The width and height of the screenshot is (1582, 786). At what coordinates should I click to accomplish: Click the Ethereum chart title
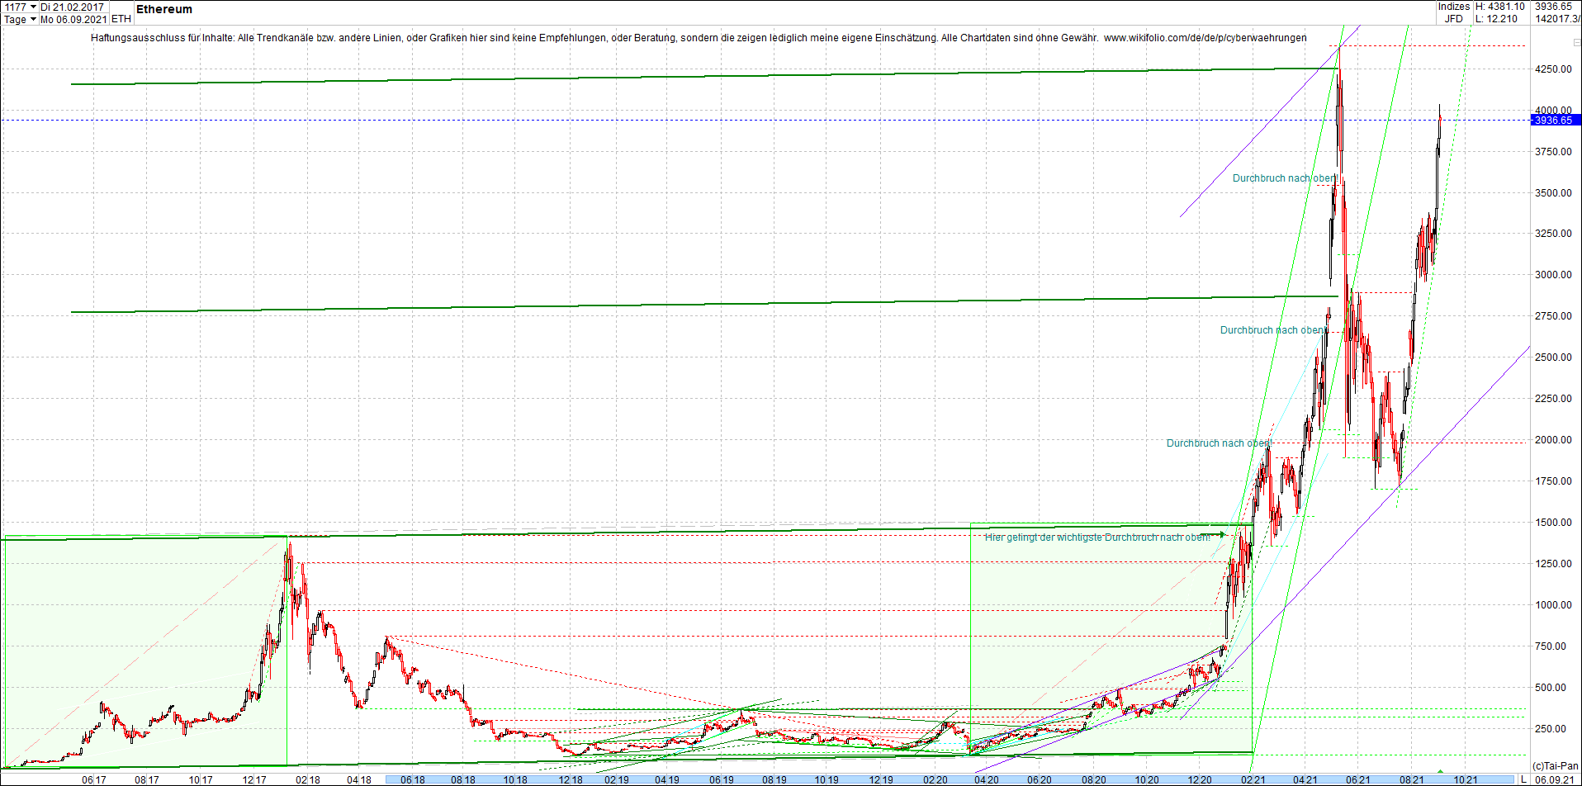point(164,9)
